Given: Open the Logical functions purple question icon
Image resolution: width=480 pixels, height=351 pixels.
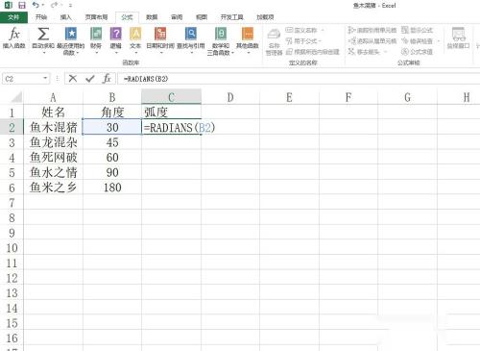Looking at the screenshot, I should [x=116, y=34].
